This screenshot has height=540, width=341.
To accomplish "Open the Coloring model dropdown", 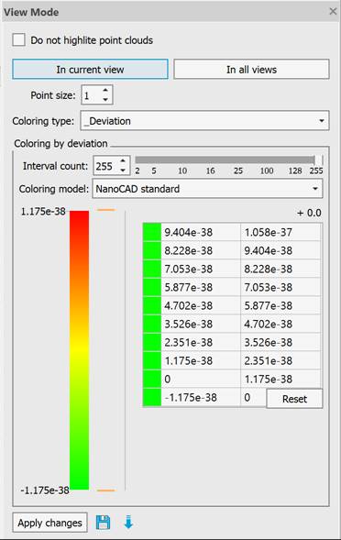I will click(207, 188).
